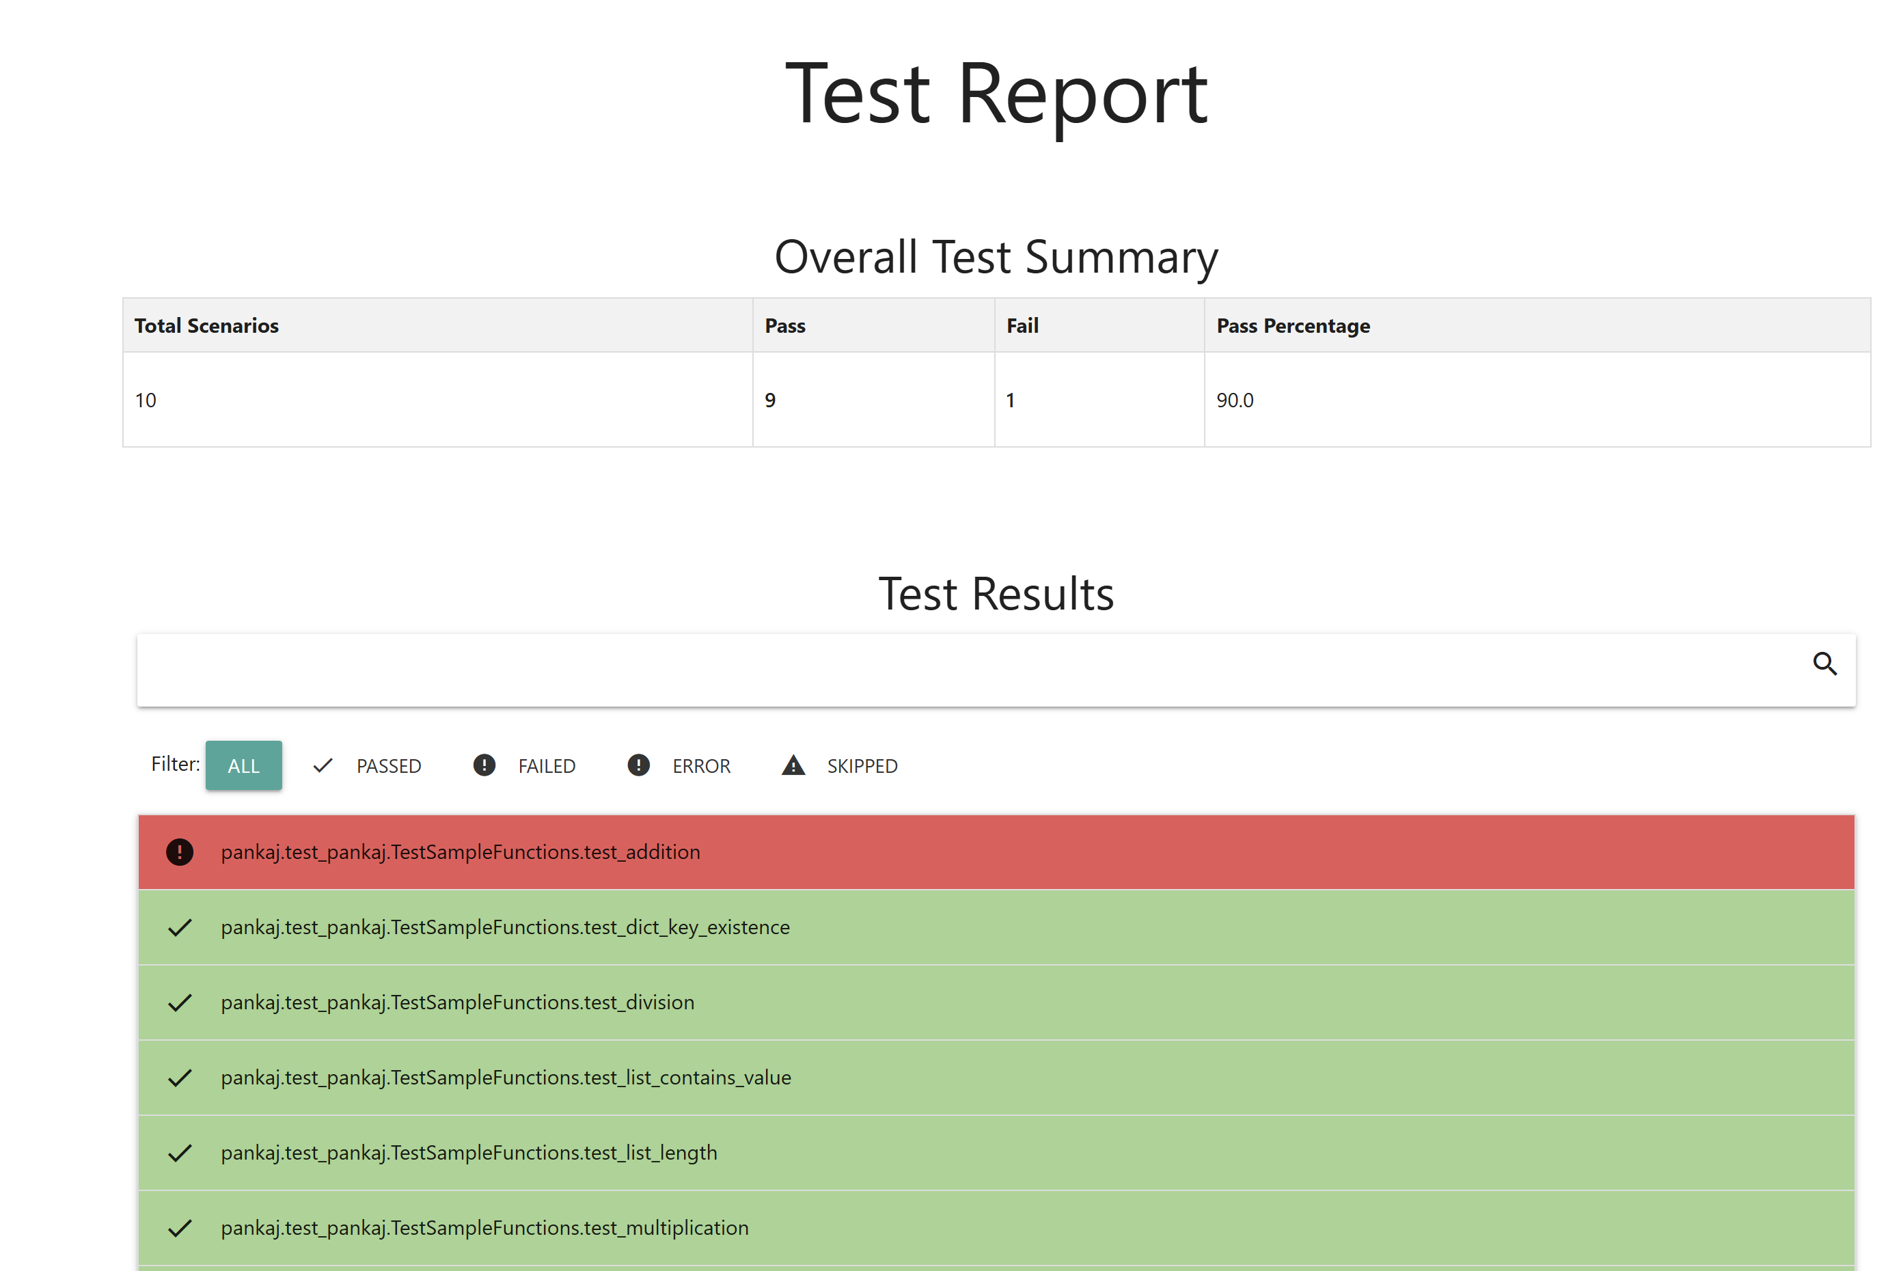Click the checkmark icon beside test_list_length

click(x=179, y=1153)
